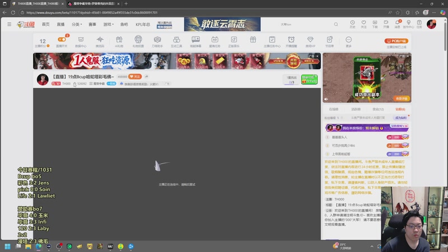Click the PC客户端 button

click(396, 41)
